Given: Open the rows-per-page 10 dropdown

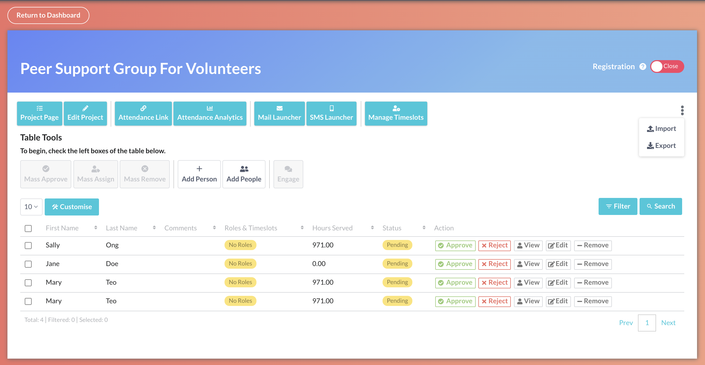Looking at the screenshot, I should pos(31,207).
